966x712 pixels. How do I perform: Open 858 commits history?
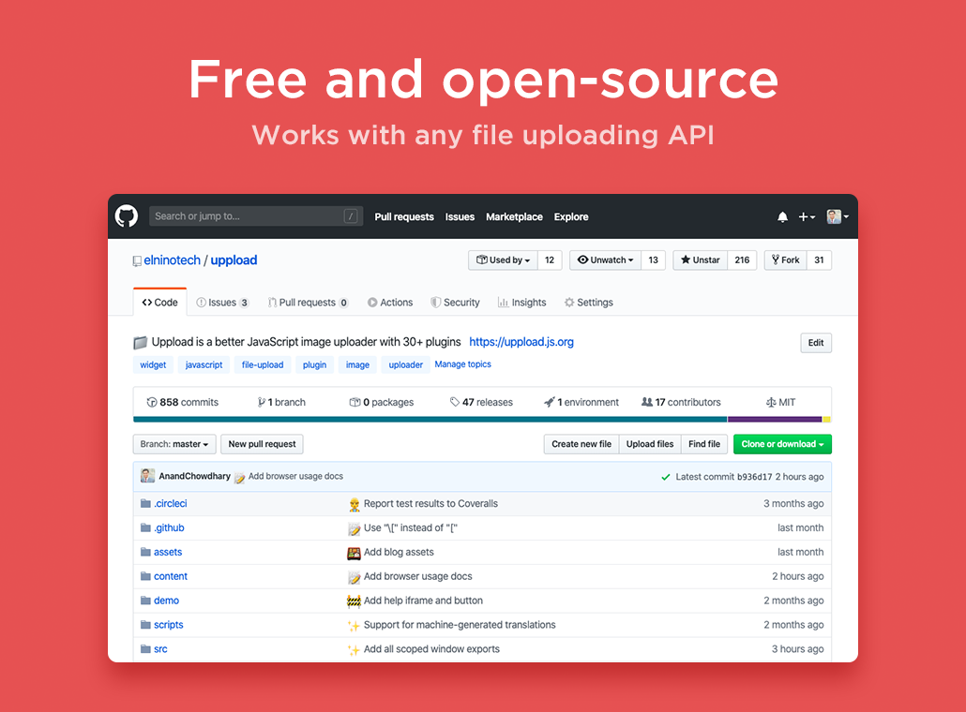tap(182, 402)
